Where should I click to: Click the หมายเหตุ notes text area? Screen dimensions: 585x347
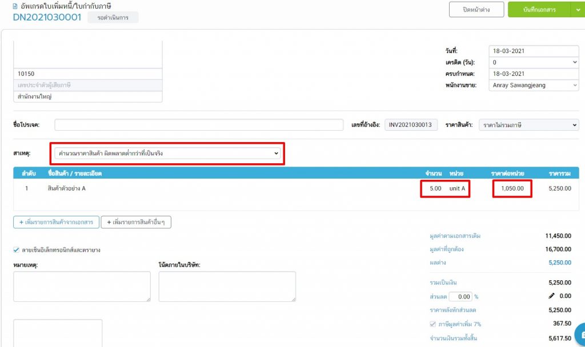point(82,286)
